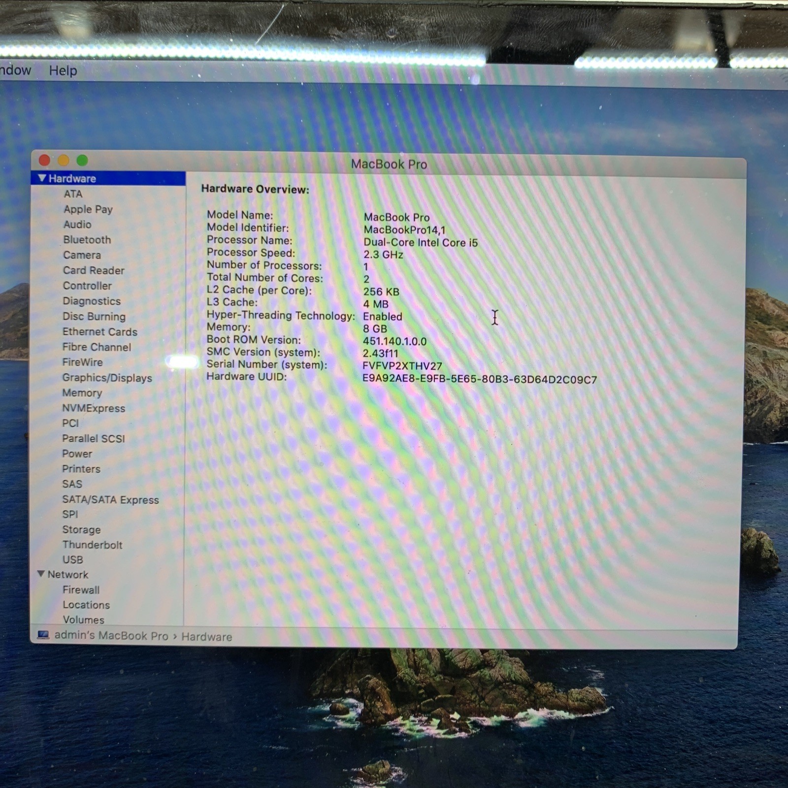Select Parallel SCSI in the sidebar
Screen dimensions: 788x788
pos(94,438)
